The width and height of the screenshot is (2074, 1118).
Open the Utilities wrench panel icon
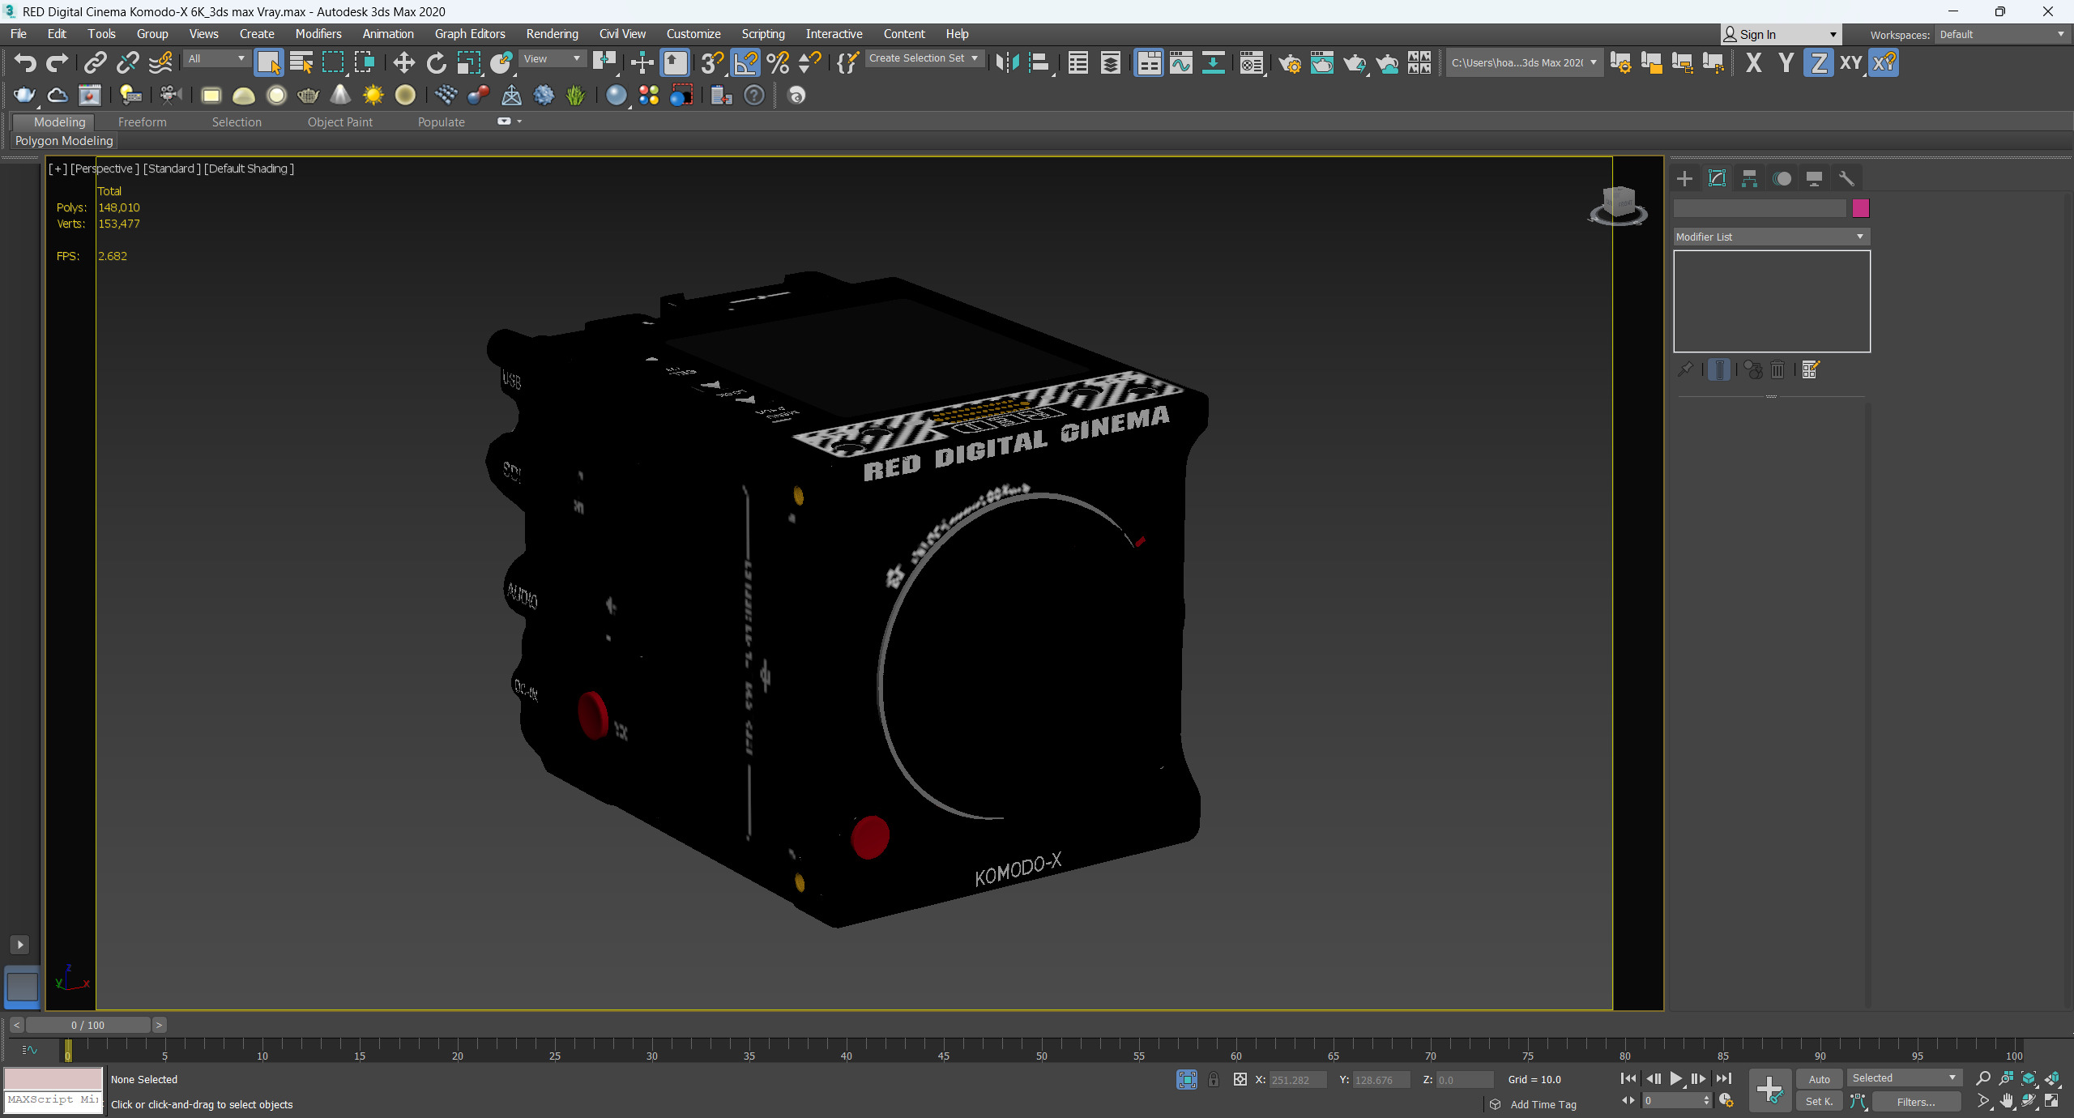click(1846, 178)
